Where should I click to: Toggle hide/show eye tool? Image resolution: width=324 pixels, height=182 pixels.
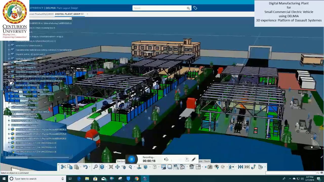[x=216, y=167]
